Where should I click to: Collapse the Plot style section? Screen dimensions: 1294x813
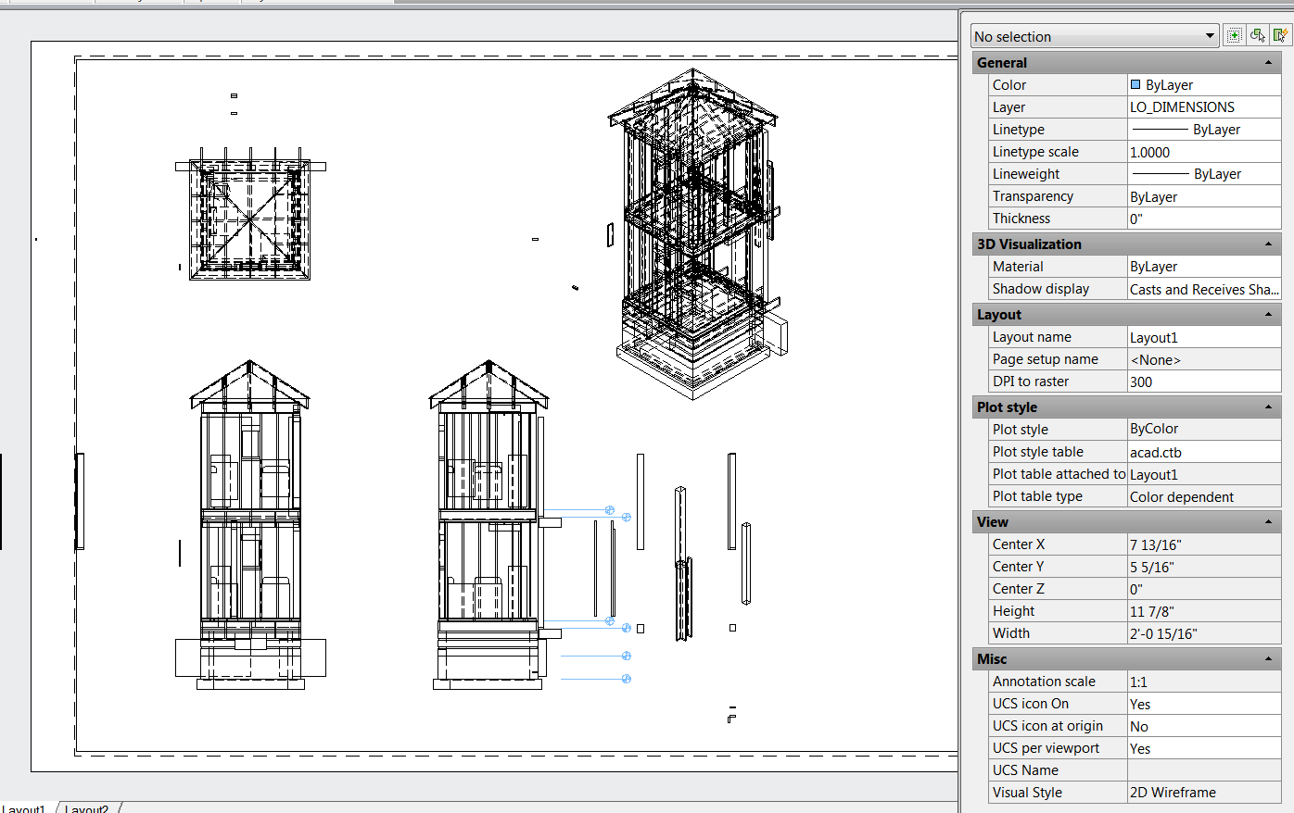tap(1268, 406)
